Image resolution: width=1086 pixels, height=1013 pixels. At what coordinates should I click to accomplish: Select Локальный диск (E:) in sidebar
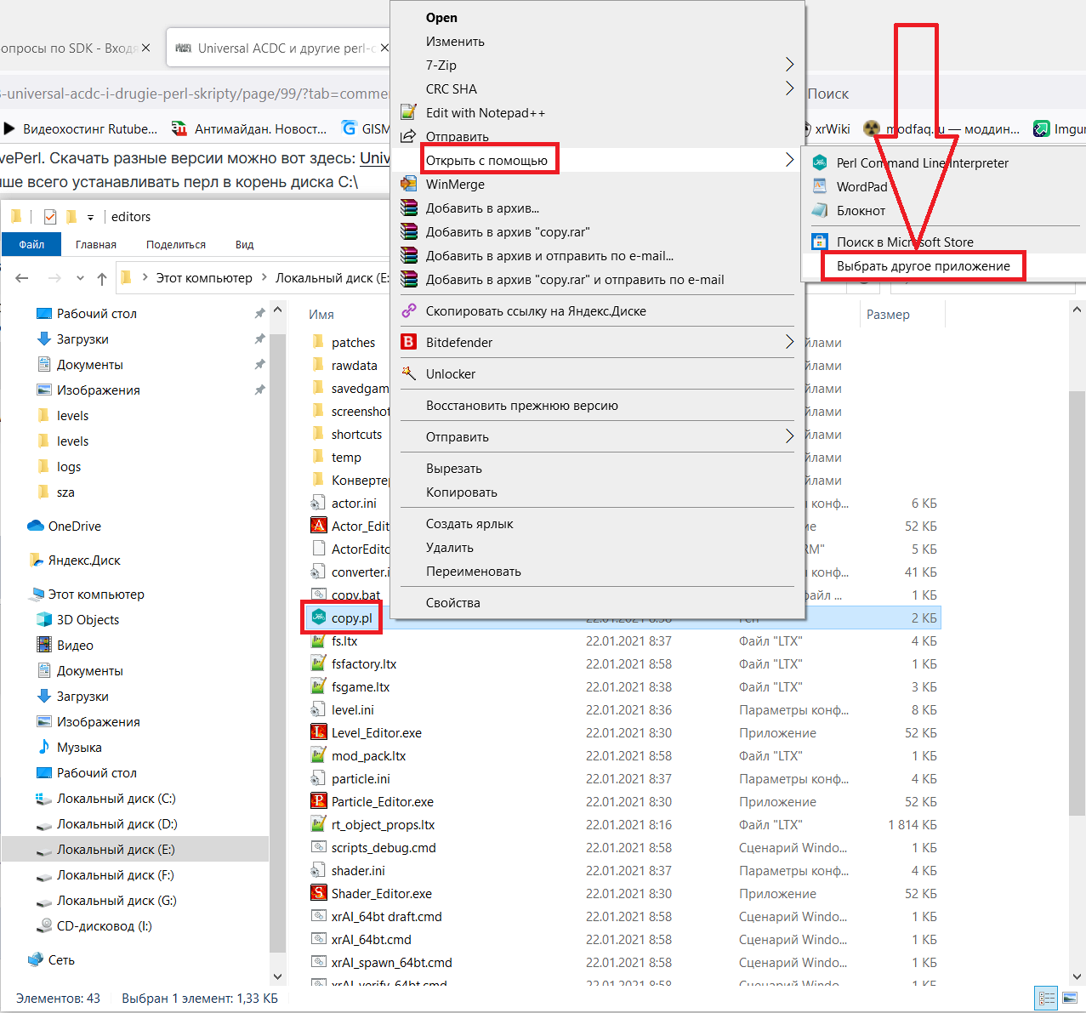(x=116, y=849)
